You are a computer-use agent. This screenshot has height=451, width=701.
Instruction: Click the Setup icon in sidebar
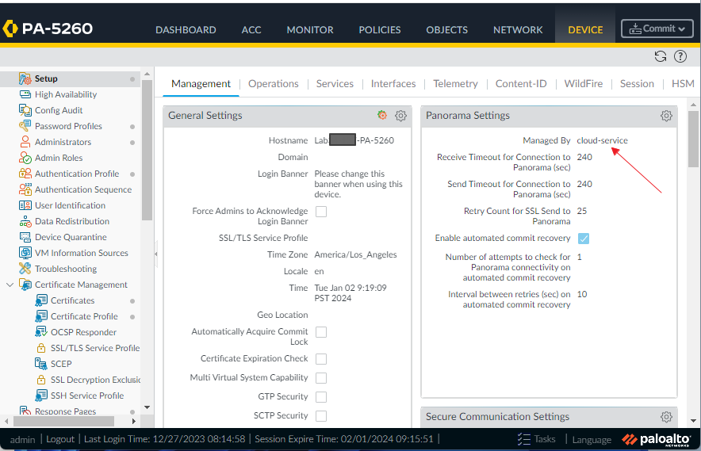coord(25,78)
